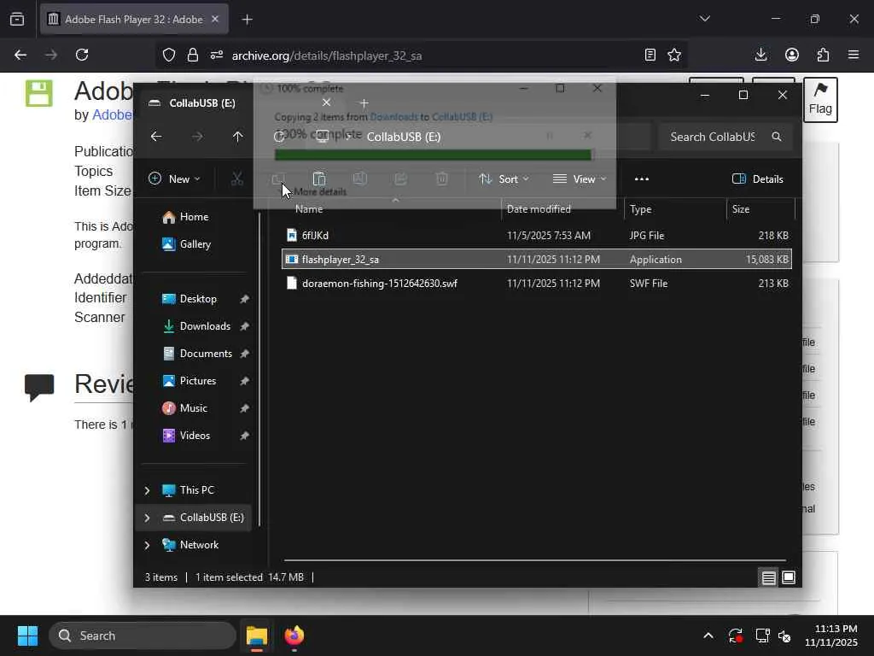Open Documents quick access folder
The height and width of the screenshot is (656, 874).
[x=197, y=354]
